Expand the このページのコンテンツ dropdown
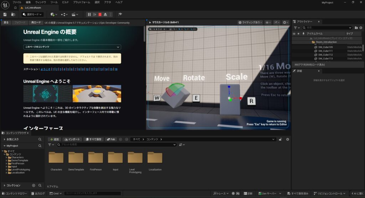Image resolution: width=365 pixels, height=198 pixels. point(72,47)
